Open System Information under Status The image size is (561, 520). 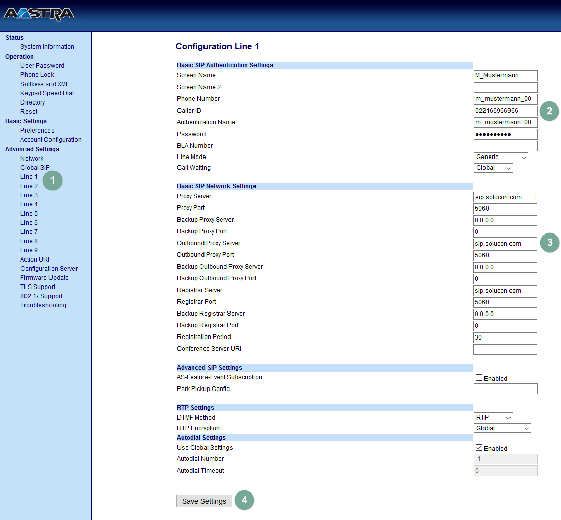[47, 47]
